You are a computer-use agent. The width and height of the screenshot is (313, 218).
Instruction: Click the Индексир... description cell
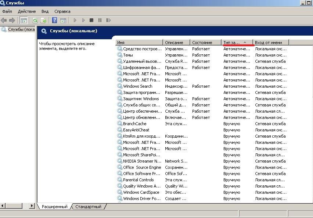[x=176, y=86]
